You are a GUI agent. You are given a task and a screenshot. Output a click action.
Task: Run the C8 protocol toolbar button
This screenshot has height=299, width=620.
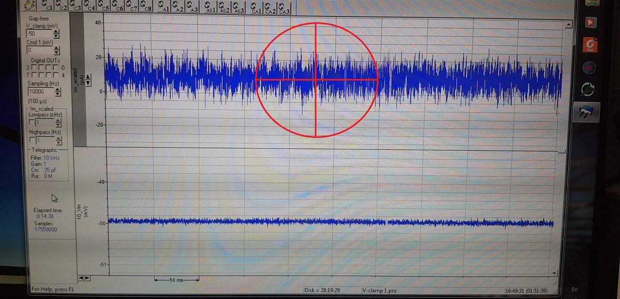coord(146,6)
